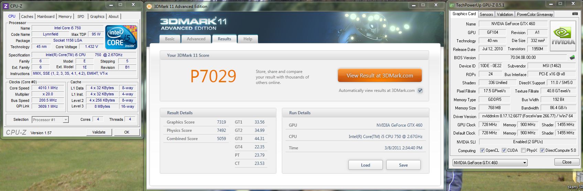583x191 pixels.
Task: Click the Physics Score value 7492
Action: pyautogui.click(x=222, y=130)
